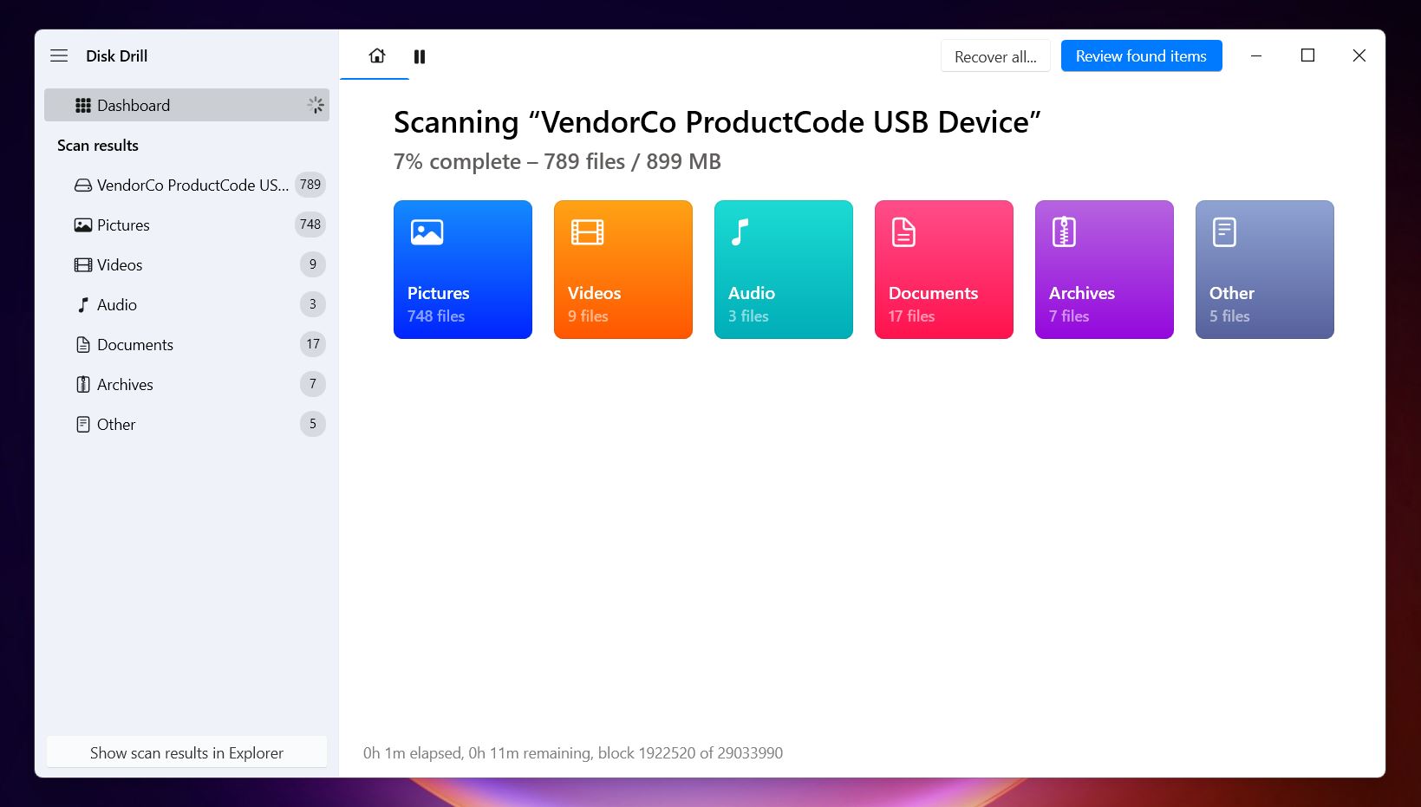Click the elapsed time status bar text
Viewport: 1421px width, 807px height.
tap(573, 753)
